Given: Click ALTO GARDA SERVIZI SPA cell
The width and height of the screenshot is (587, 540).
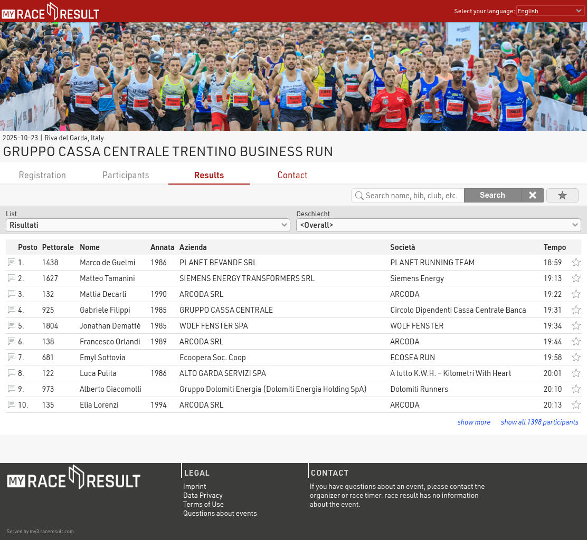Looking at the screenshot, I should coord(222,373).
